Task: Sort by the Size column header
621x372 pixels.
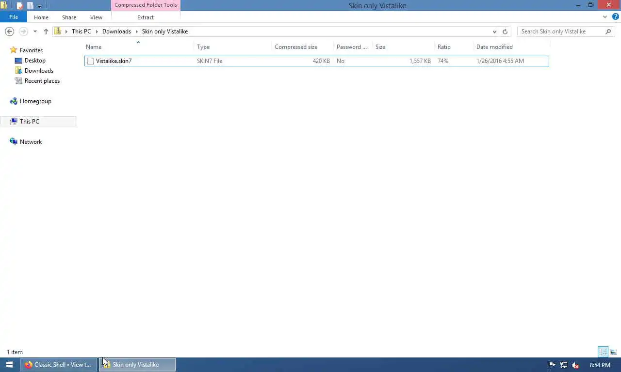Action: (x=403, y=47)
